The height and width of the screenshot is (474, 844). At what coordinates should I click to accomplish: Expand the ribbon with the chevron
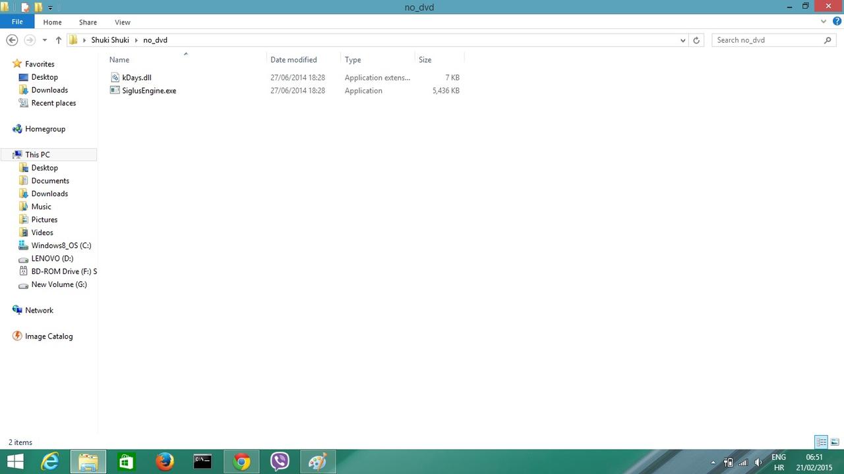[824, 22]
